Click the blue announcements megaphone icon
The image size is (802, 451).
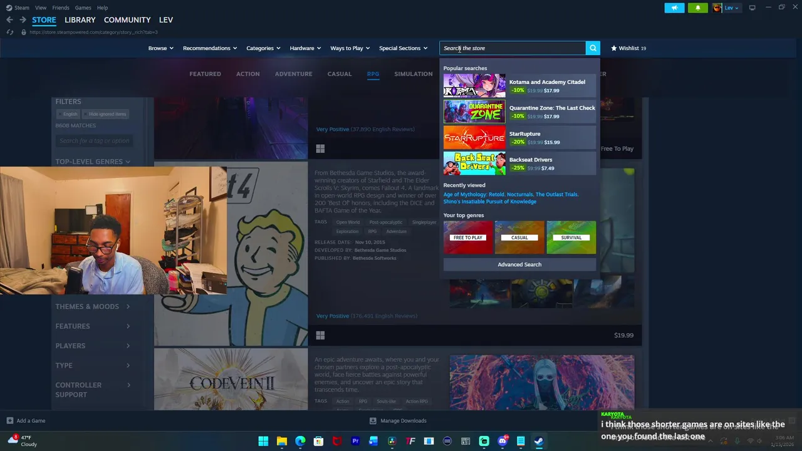tap(674, 8)
